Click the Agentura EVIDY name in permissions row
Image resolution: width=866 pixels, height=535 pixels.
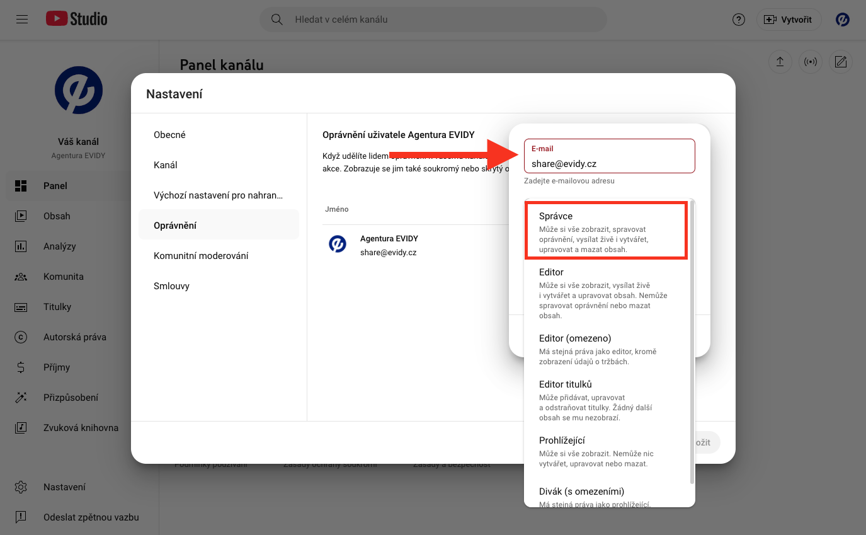[389, 238]
